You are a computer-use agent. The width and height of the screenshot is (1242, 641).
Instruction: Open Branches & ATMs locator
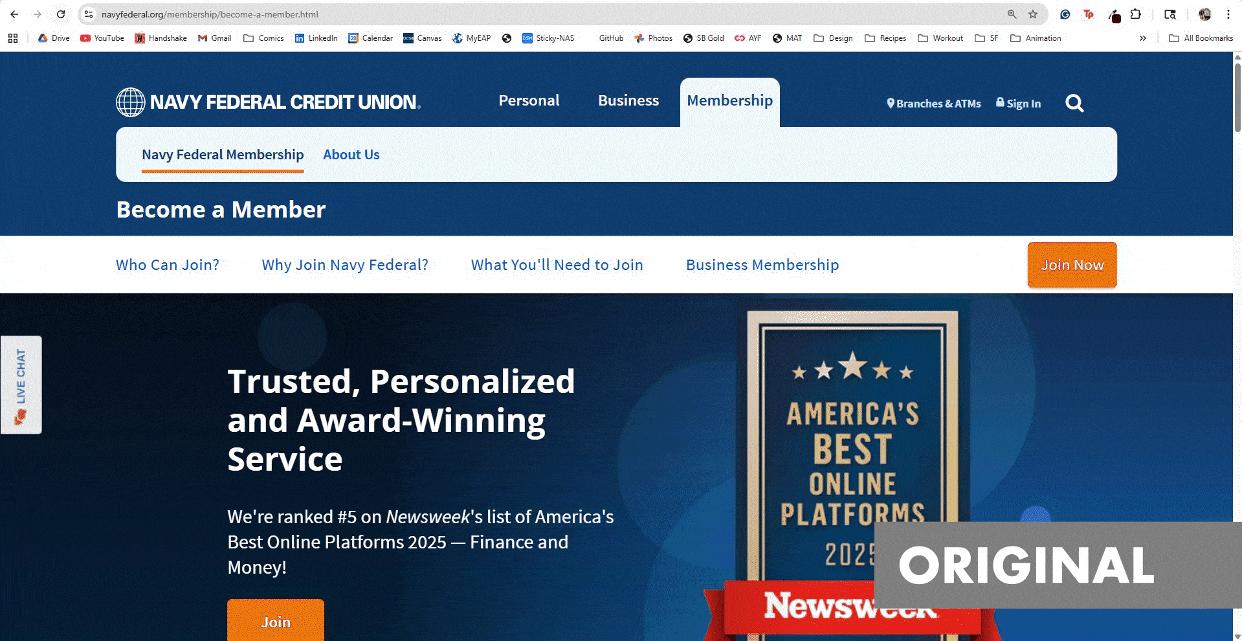[x=933, y=104]
